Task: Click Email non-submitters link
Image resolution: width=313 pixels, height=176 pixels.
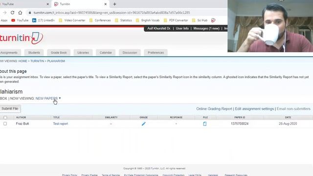Action: (x=293, y=109)
